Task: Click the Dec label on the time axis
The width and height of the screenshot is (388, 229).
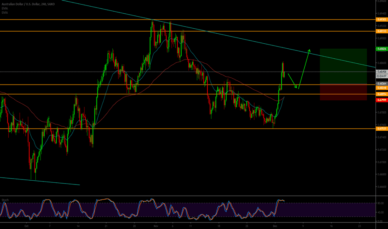Action: [274, 225]
